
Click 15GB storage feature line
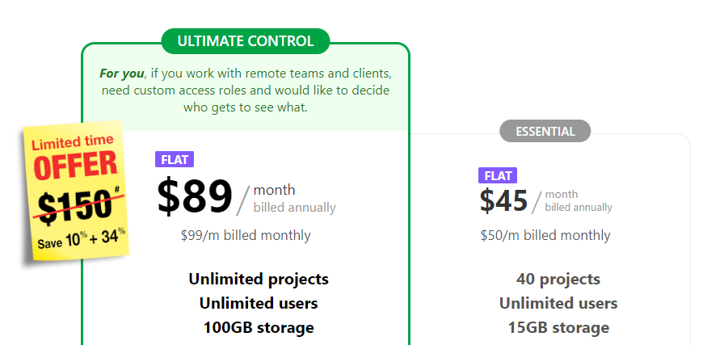click(x=558, y=327)
